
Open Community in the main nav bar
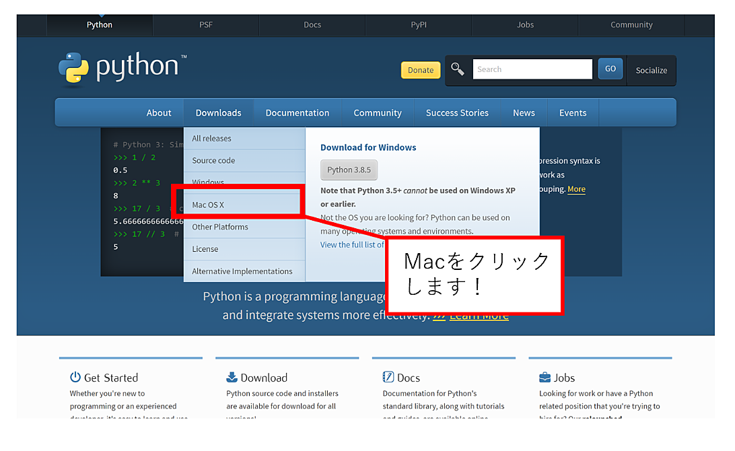point(378,113)
